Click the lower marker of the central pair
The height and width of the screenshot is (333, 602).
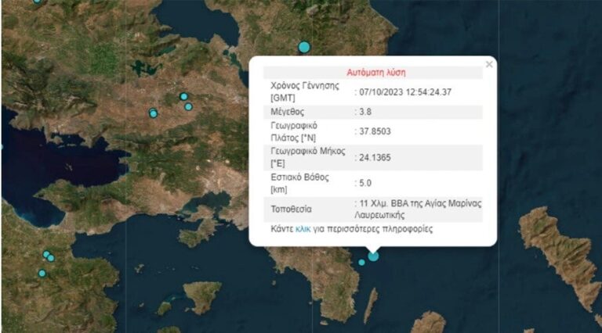click(189, 107)
